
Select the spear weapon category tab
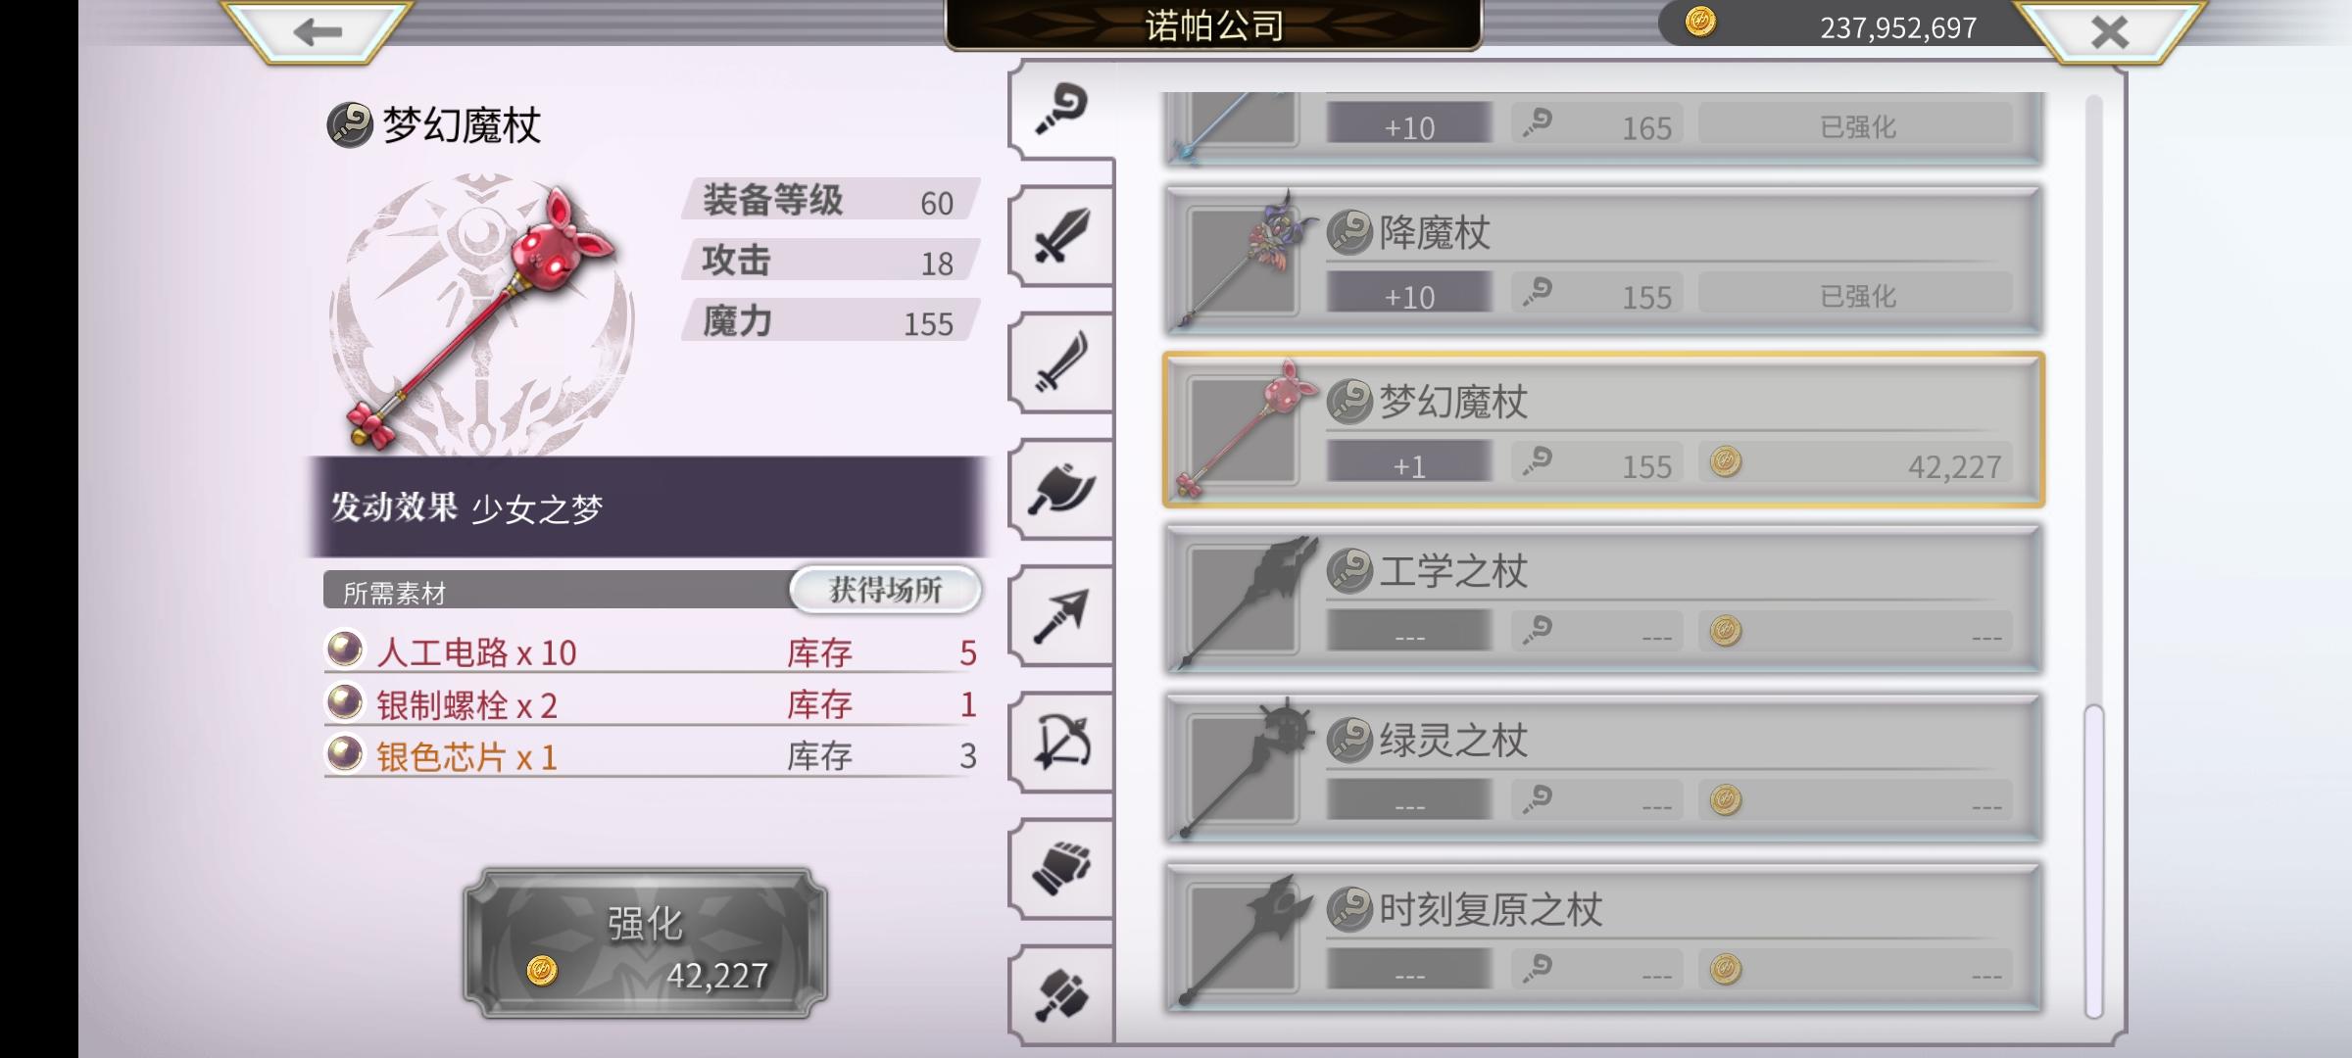point(1061,615)
